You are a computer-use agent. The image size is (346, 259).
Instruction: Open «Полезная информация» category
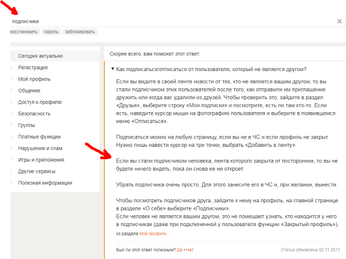55,183
